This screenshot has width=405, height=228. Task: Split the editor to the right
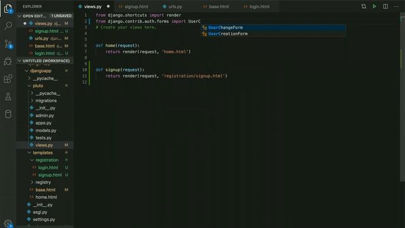tap(385, 6)
